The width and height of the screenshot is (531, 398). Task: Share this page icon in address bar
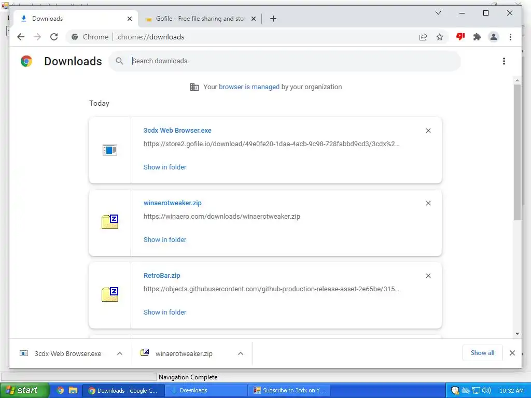423,37
